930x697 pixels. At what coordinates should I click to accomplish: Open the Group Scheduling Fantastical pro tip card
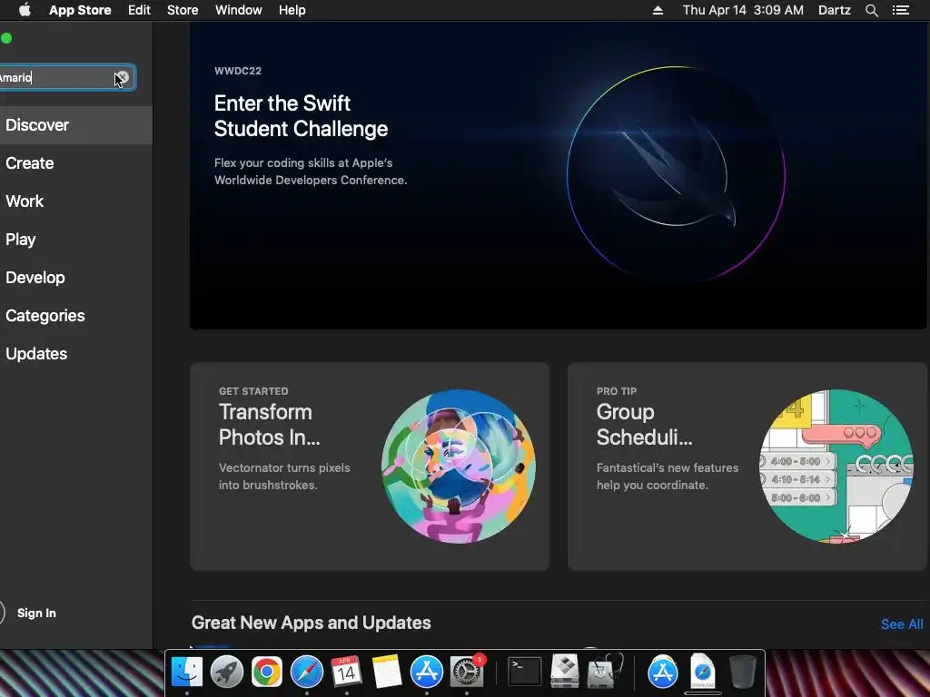pyautogui.click(x=747, y=466)
